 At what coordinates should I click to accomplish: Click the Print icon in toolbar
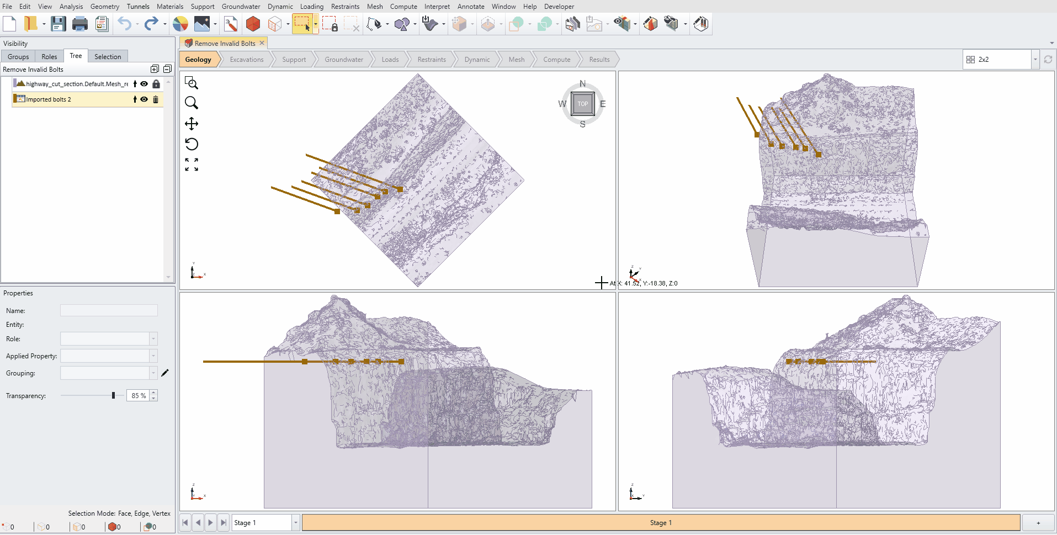tap(80, 24)
